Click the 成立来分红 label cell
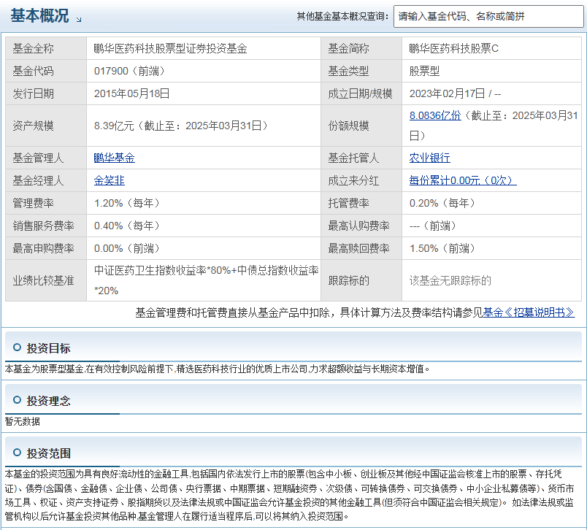Image resolution: width=587 pixels, height=530 pixels. [x=361, y=180]
